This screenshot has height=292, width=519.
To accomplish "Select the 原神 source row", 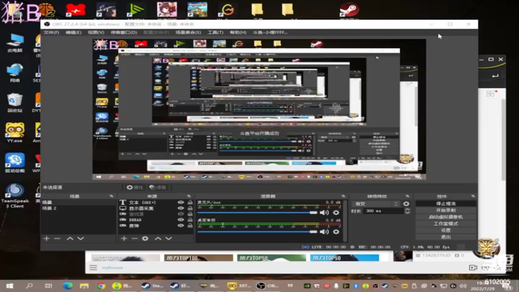I will (156, 226).
